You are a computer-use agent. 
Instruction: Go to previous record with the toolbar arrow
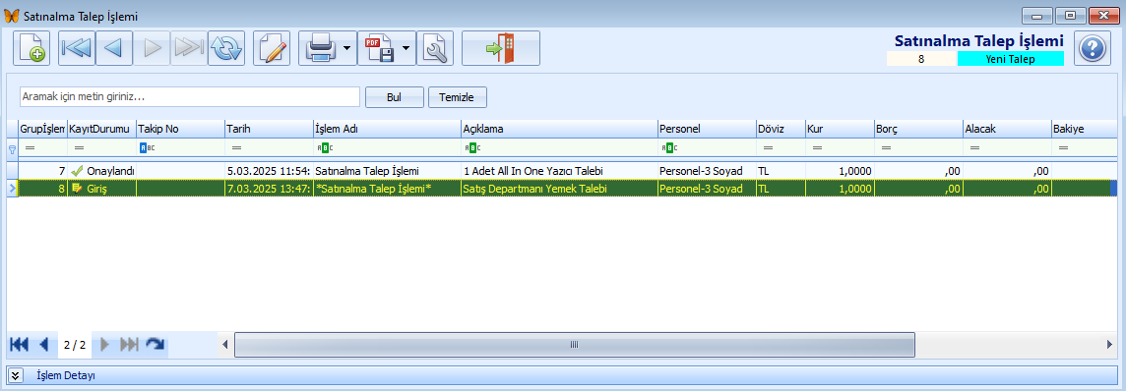pos(113,49)
